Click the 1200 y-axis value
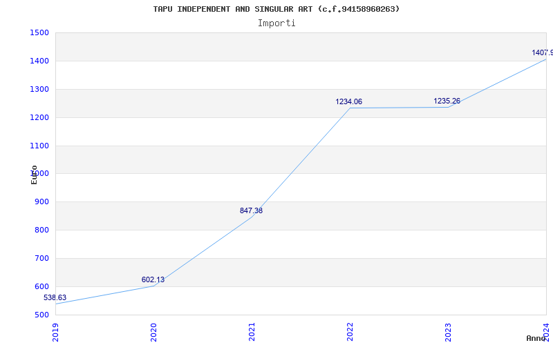 [x=39, y=117]
